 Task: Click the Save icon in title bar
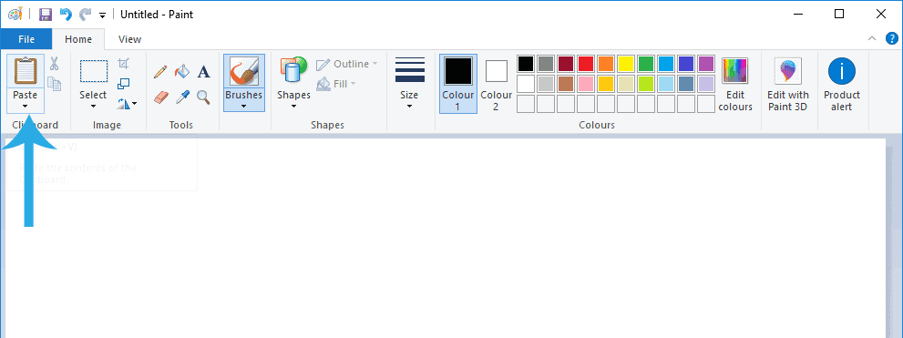(x=46, y=15)
